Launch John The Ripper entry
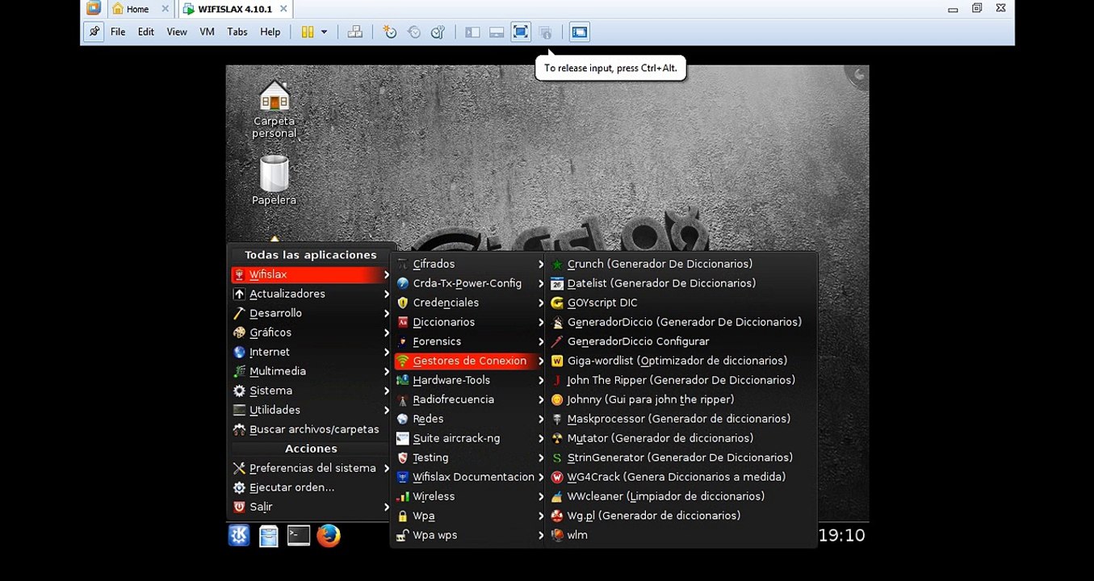The width and height of the screenshot is (1094, 581). [x=681, y=380]
